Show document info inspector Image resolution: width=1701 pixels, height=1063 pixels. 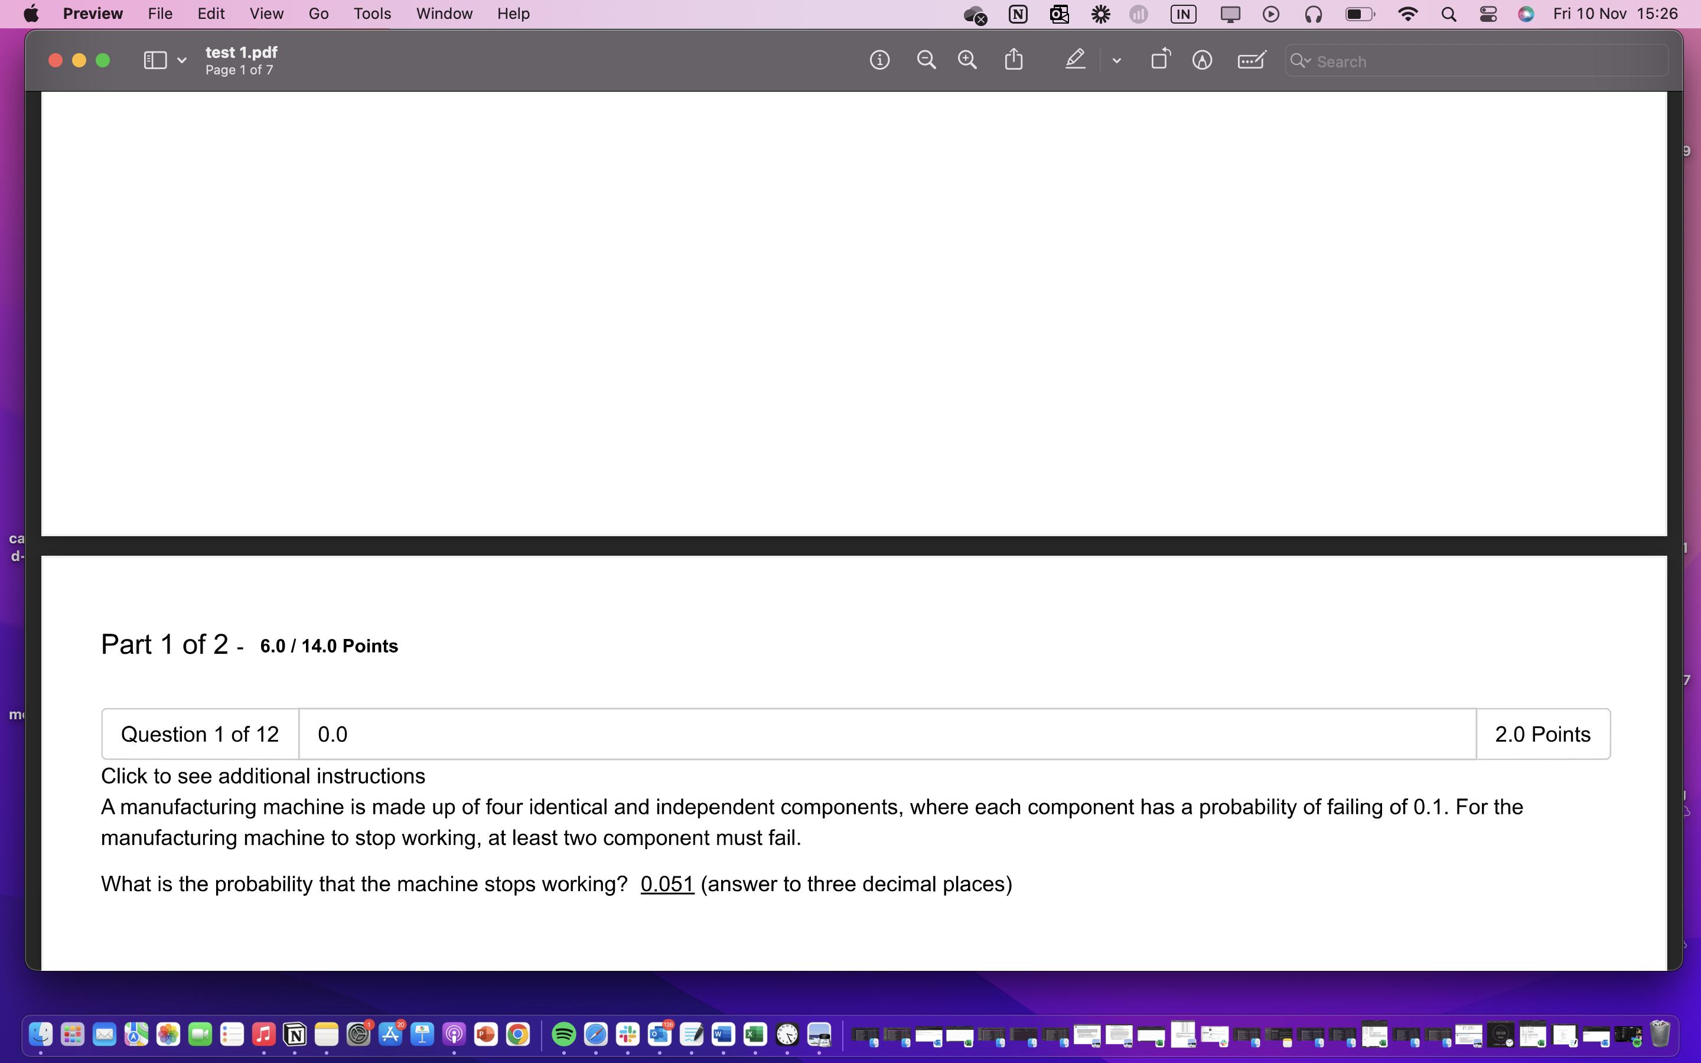879,60
